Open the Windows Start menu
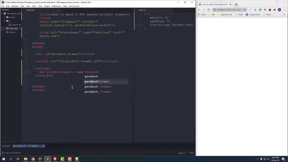 (4, 159)
